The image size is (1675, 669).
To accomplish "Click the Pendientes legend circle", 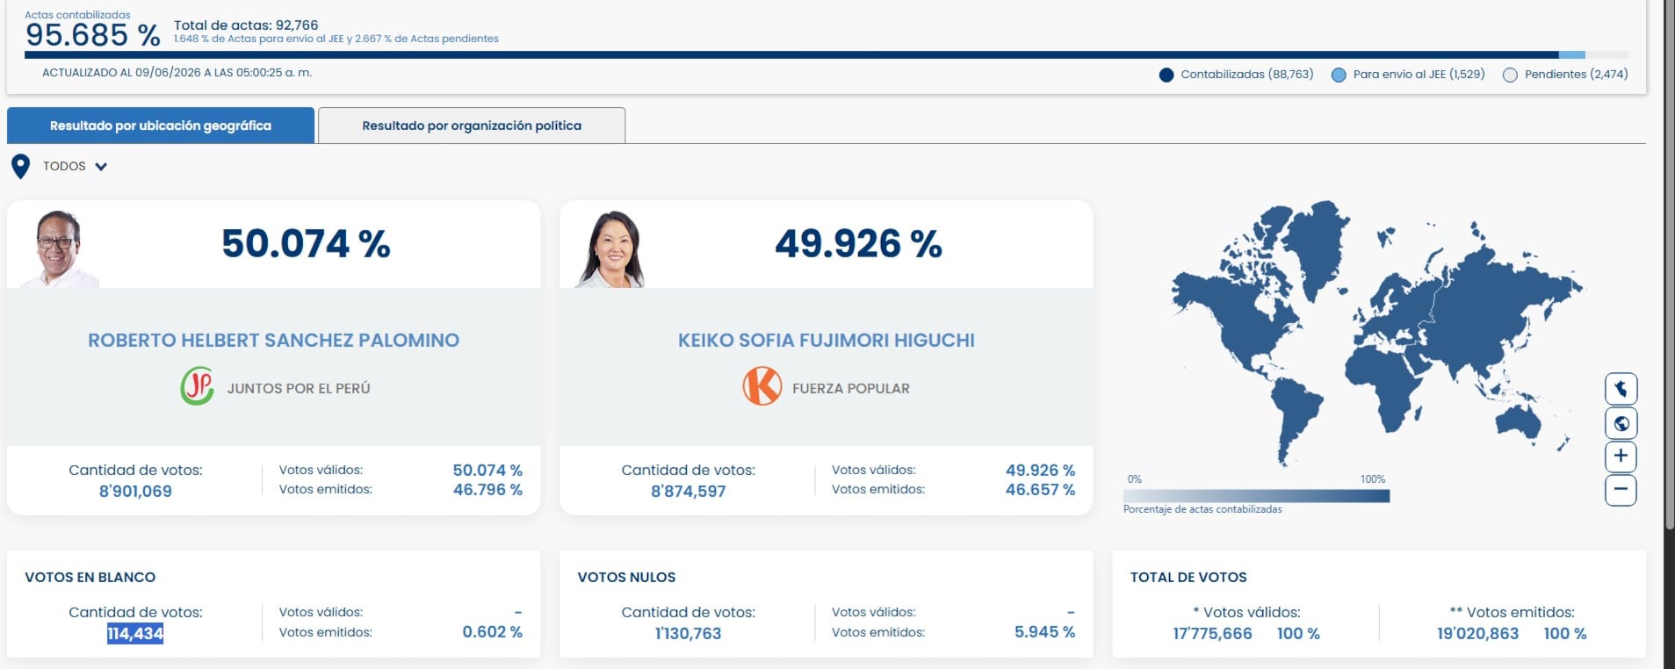I will [1510, 76].
